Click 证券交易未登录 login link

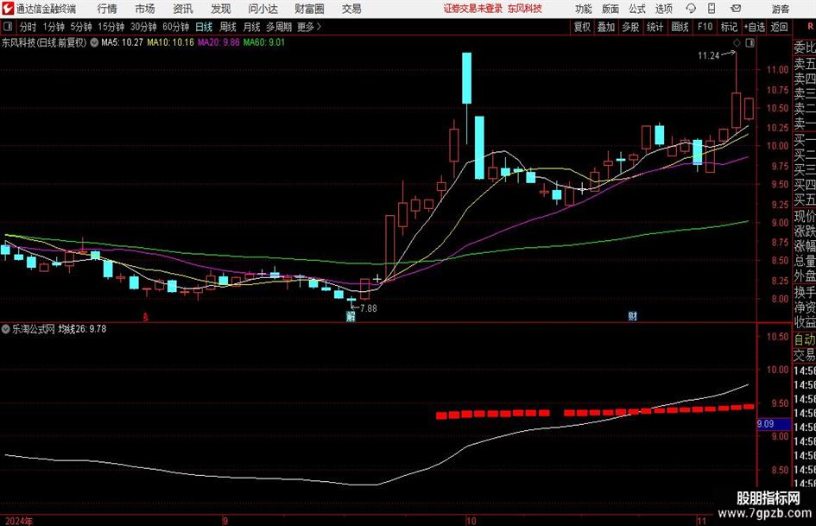click(x=473, y=9)
